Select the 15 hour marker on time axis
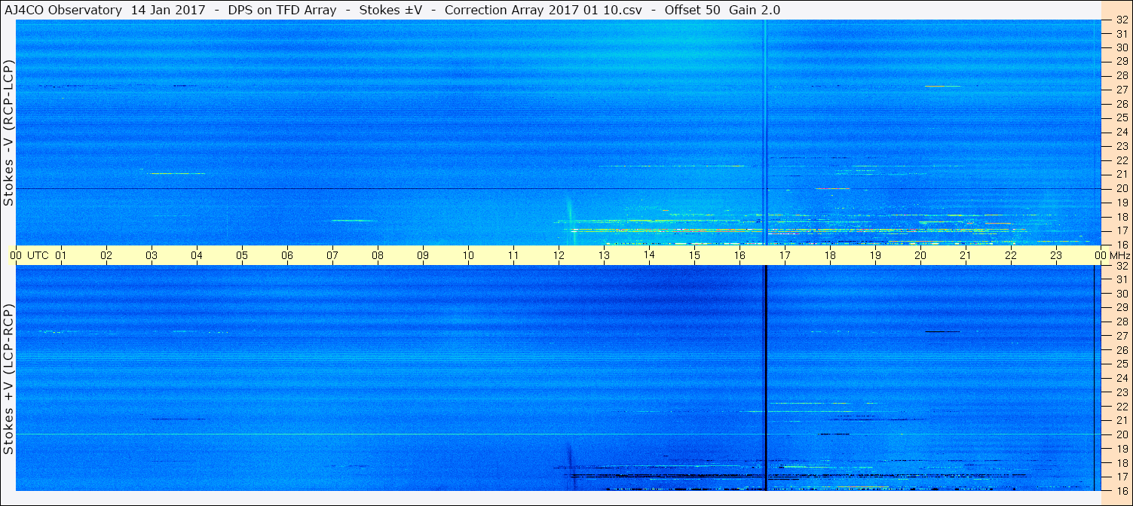 pyautogui.click(x=694, y=255)
